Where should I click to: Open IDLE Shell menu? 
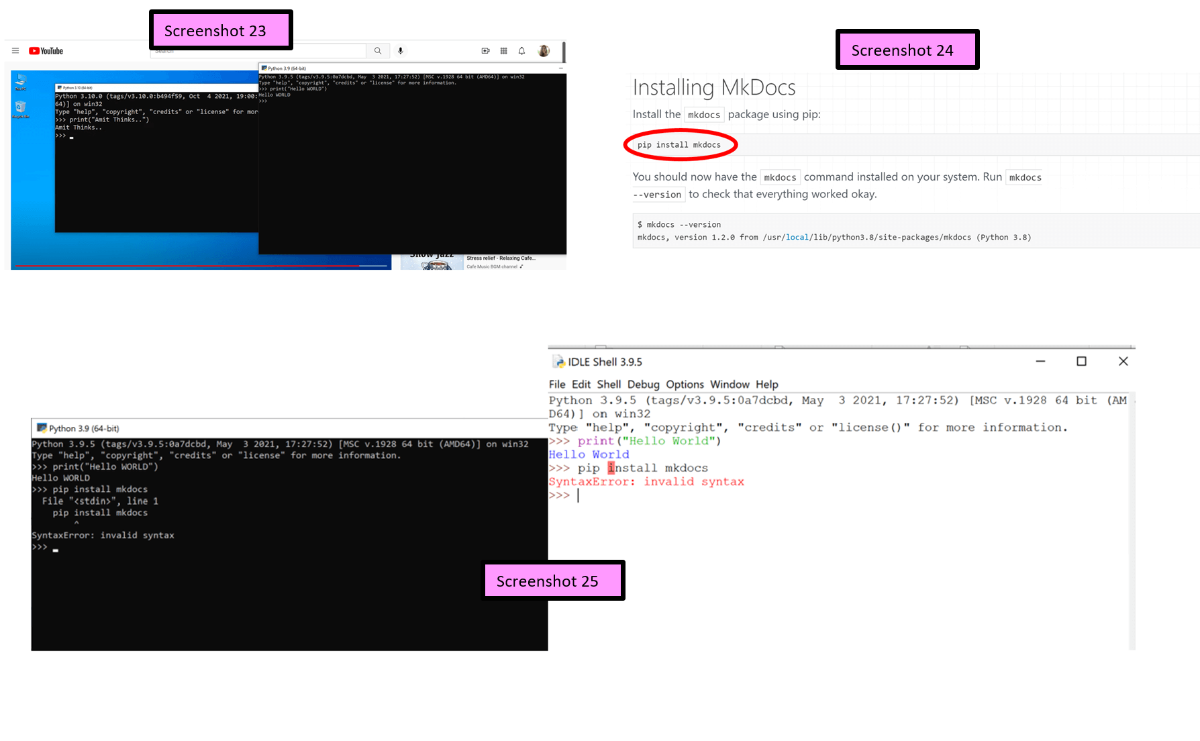609,385
